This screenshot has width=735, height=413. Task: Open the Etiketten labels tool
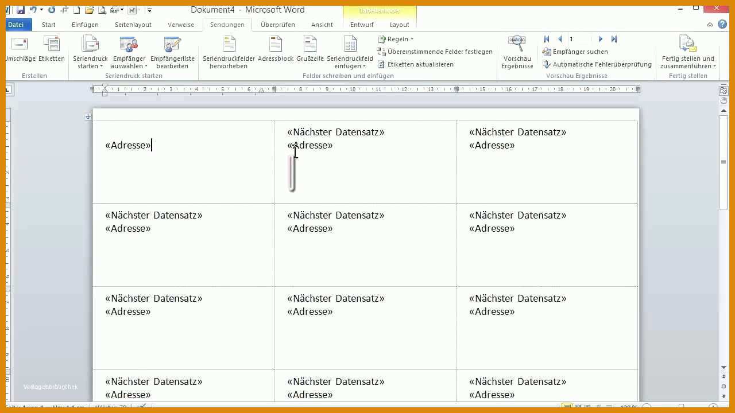coord(52,49)
